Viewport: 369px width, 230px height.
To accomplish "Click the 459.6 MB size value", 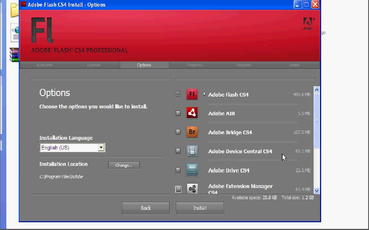I will (302, 94).
